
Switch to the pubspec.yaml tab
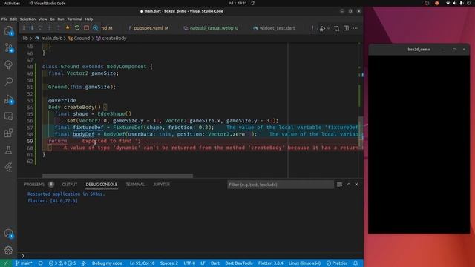[x=148, y=28]
